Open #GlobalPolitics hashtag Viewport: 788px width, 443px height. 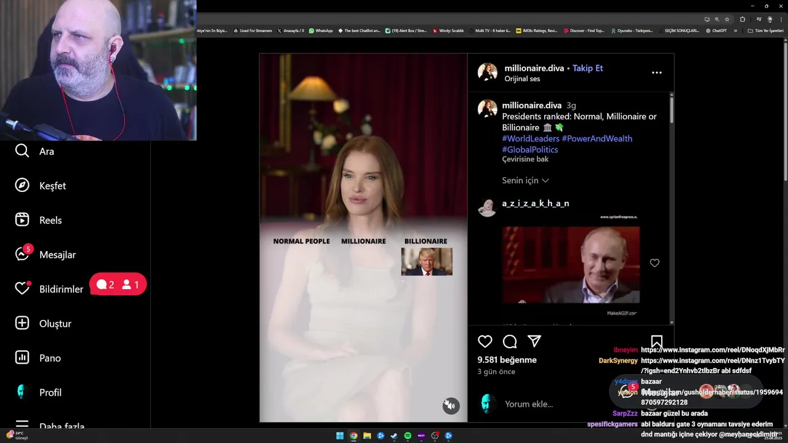pyautogui.click(x=530, y=150)
